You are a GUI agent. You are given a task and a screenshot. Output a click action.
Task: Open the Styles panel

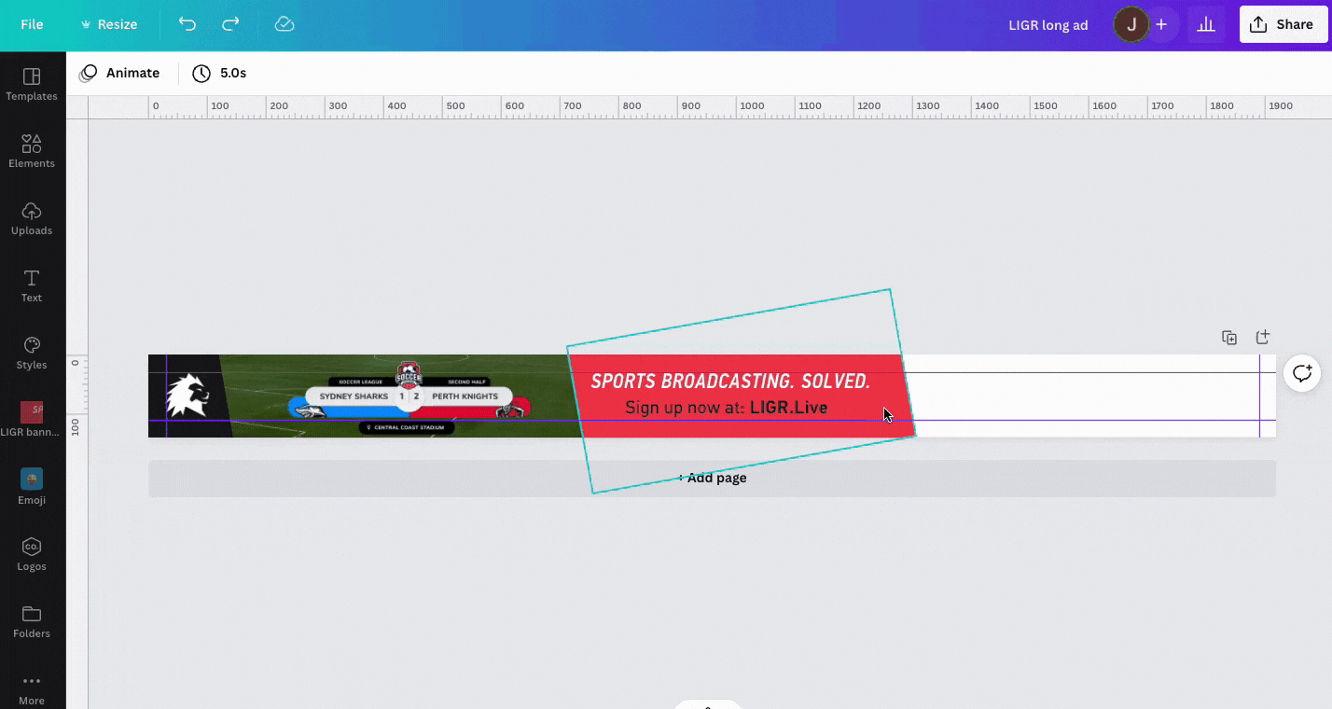pos(32,352)
